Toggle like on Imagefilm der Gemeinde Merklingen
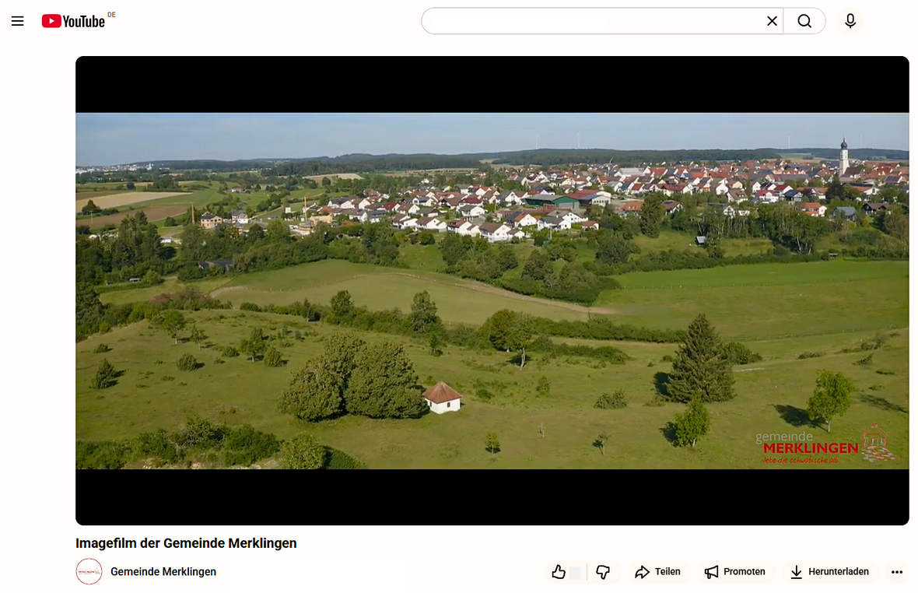 tap(559, 571)
